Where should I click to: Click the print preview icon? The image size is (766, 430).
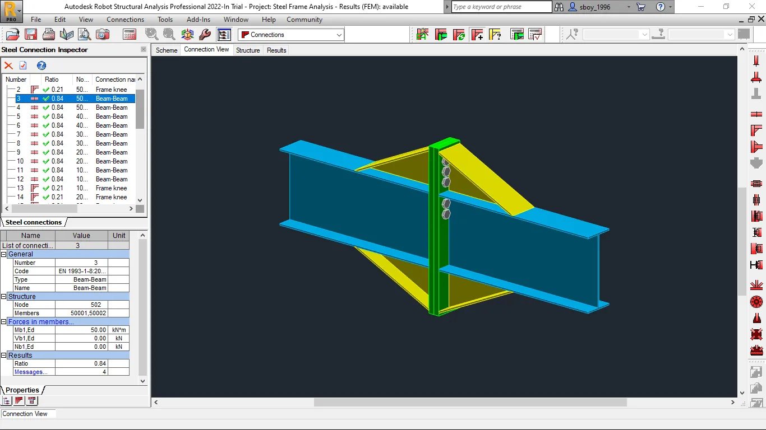click(85, 35)
